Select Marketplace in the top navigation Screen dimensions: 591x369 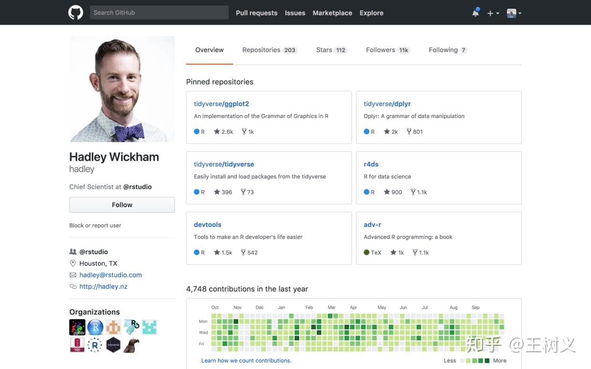coord(332,13)
